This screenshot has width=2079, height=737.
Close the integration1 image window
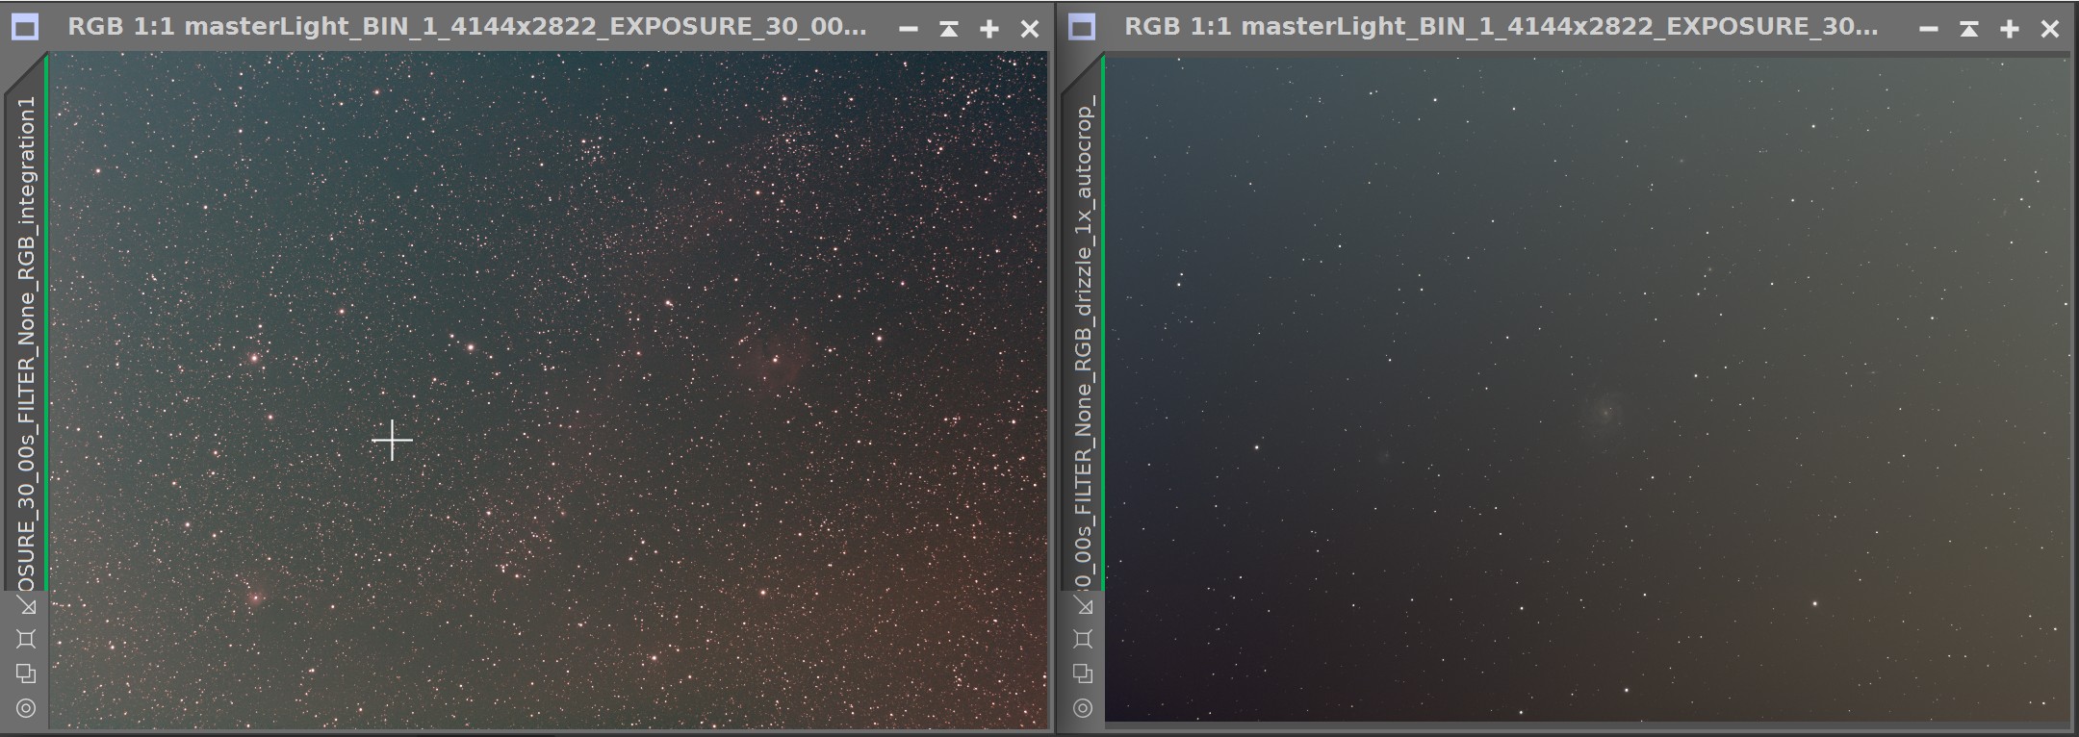[x=1030, y=29]
